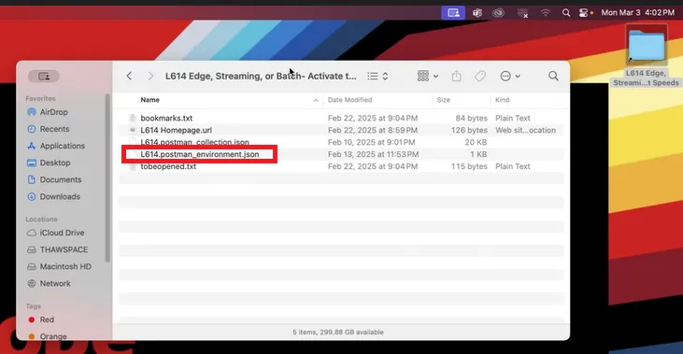Go forward with the Finder forward arrow

pos(150,77)
